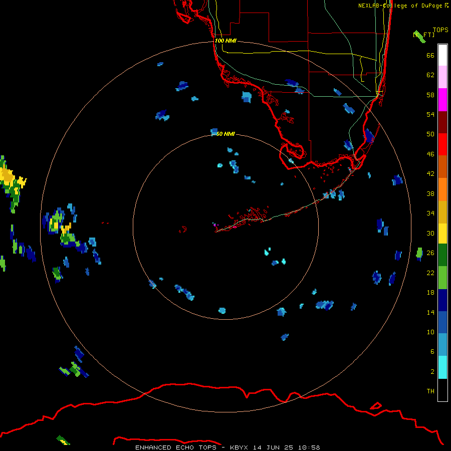Click the "66" scale label
The image size is (451, 451).
(430, 56)
